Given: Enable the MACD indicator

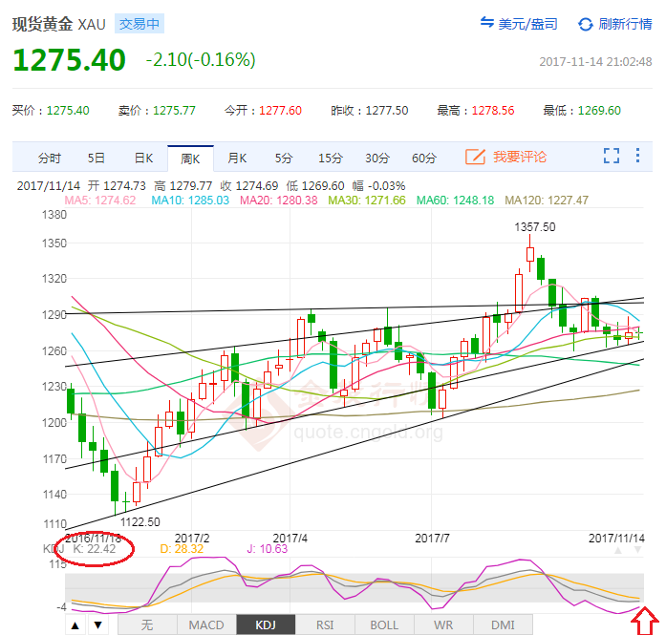Looking at the screenshot, I should point(206,625).
